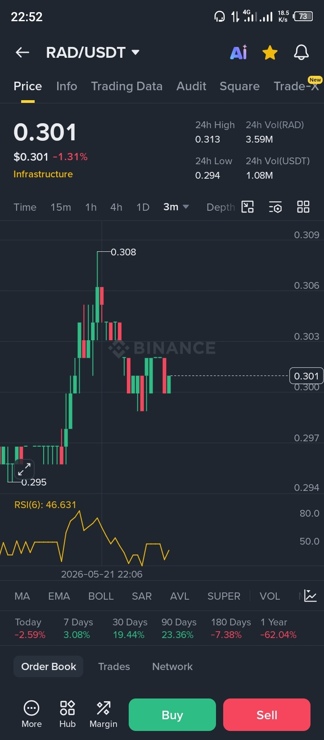
Task: Enable the VOL sub-indicator
Action: pos(270,596)
